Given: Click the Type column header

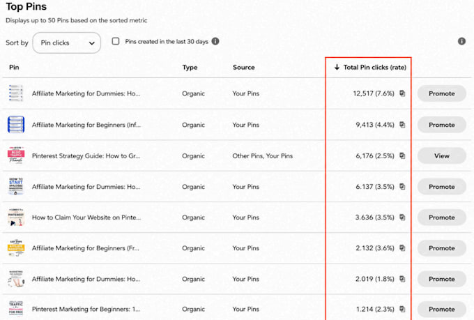Looking at the screenshot, I should pyautogui.click(x=190, y=68).
